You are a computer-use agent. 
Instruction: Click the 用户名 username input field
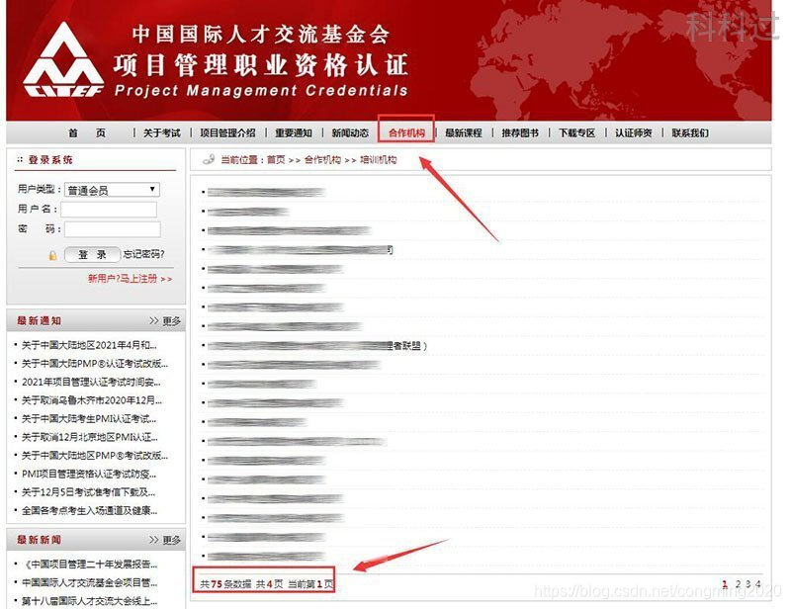pos(109,209)
